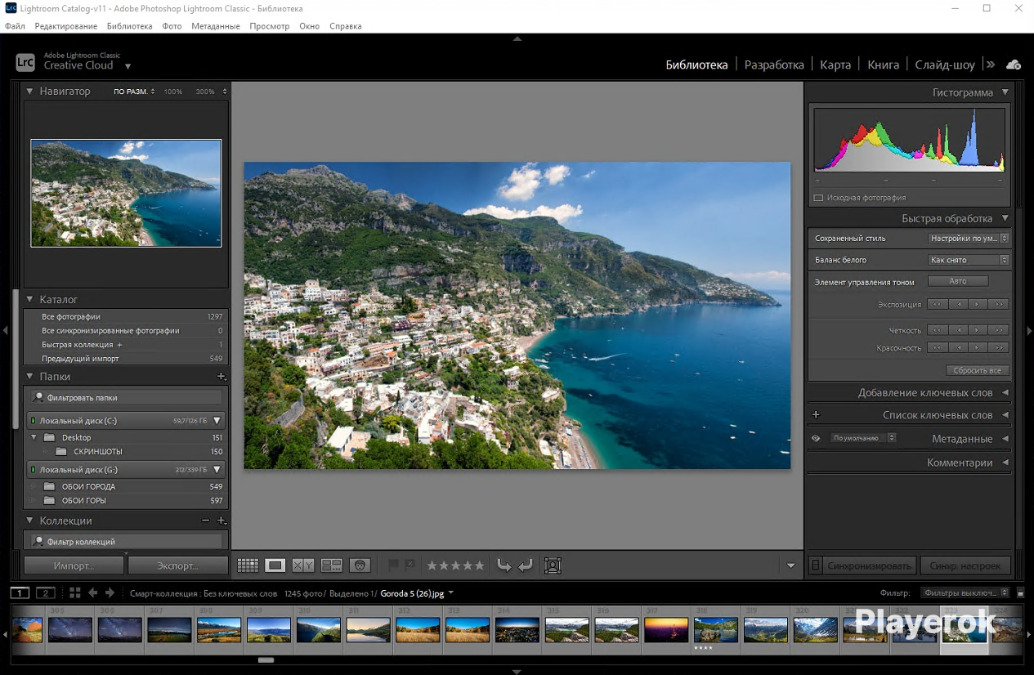Viewport: 1034px width, 675px height.
Task: Open second window button 2
Action: point(45,593)
